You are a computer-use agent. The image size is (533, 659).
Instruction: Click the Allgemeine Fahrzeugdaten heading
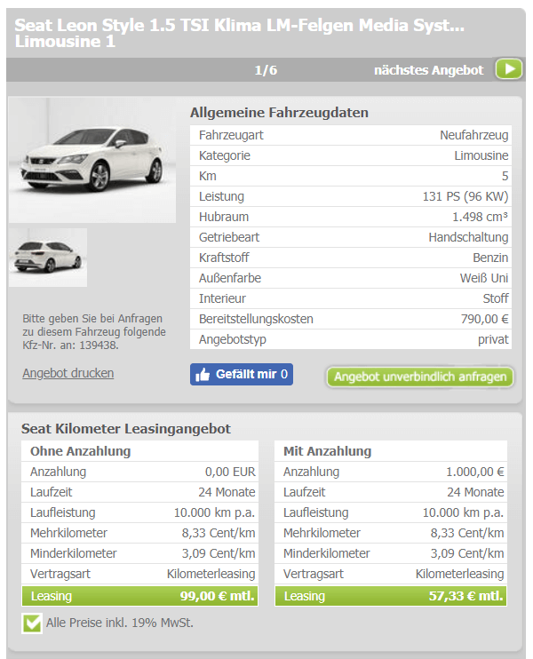point(279,112)
